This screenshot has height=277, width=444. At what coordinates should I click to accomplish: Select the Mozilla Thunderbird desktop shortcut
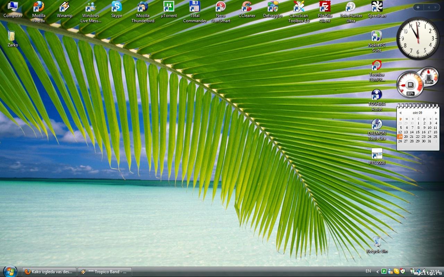coord(143,12)
